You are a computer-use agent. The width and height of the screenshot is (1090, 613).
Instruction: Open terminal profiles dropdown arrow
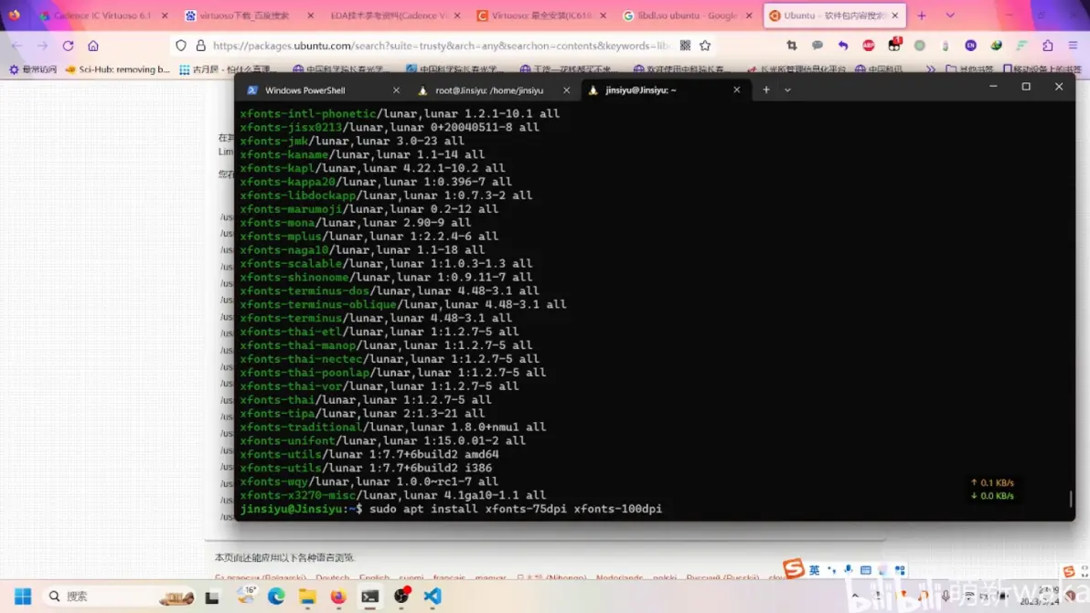click(787, 90)
